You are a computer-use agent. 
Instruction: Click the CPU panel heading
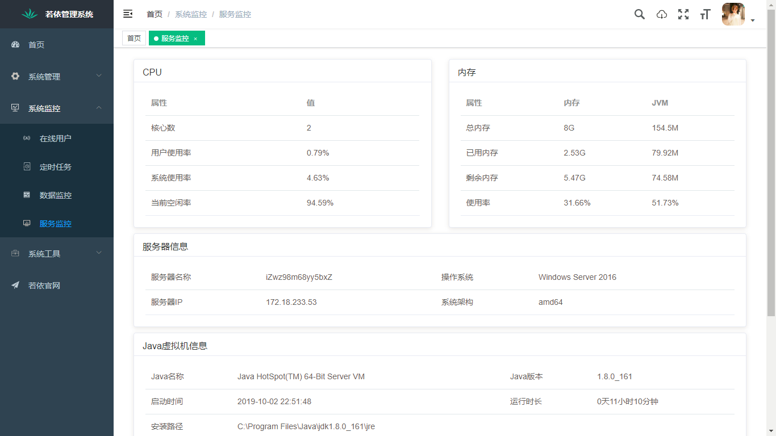[x=152, y=72]
